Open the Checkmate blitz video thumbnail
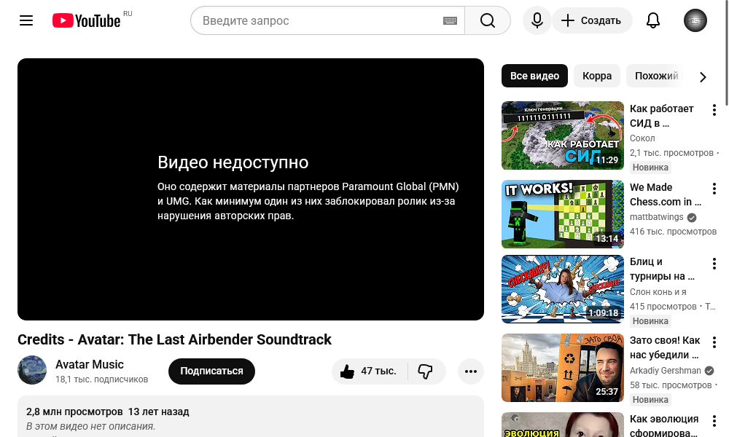The height and width of the screenshot is (437, 729). (x=563, y=289)
